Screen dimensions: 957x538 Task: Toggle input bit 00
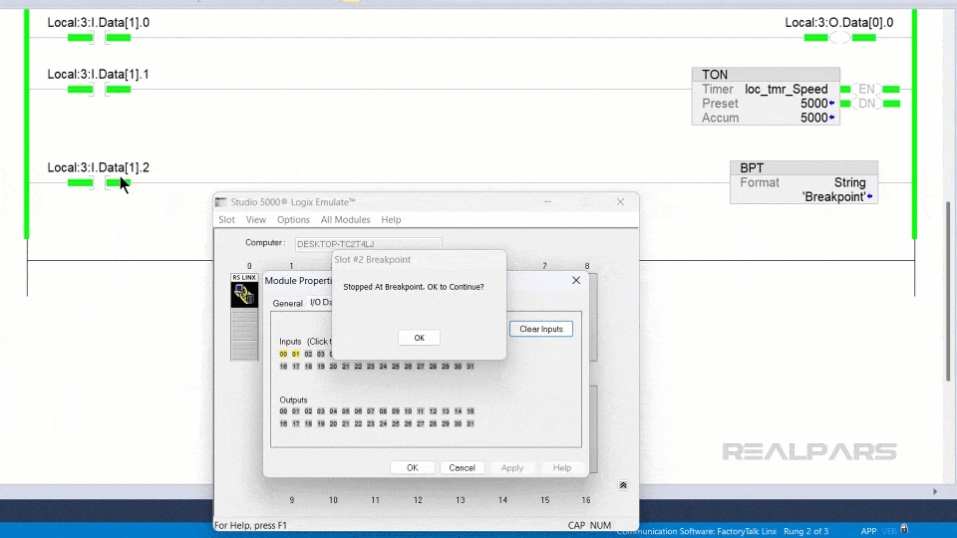(283, 354)
